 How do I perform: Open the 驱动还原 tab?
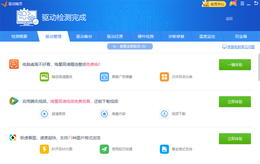coord(115,36)
